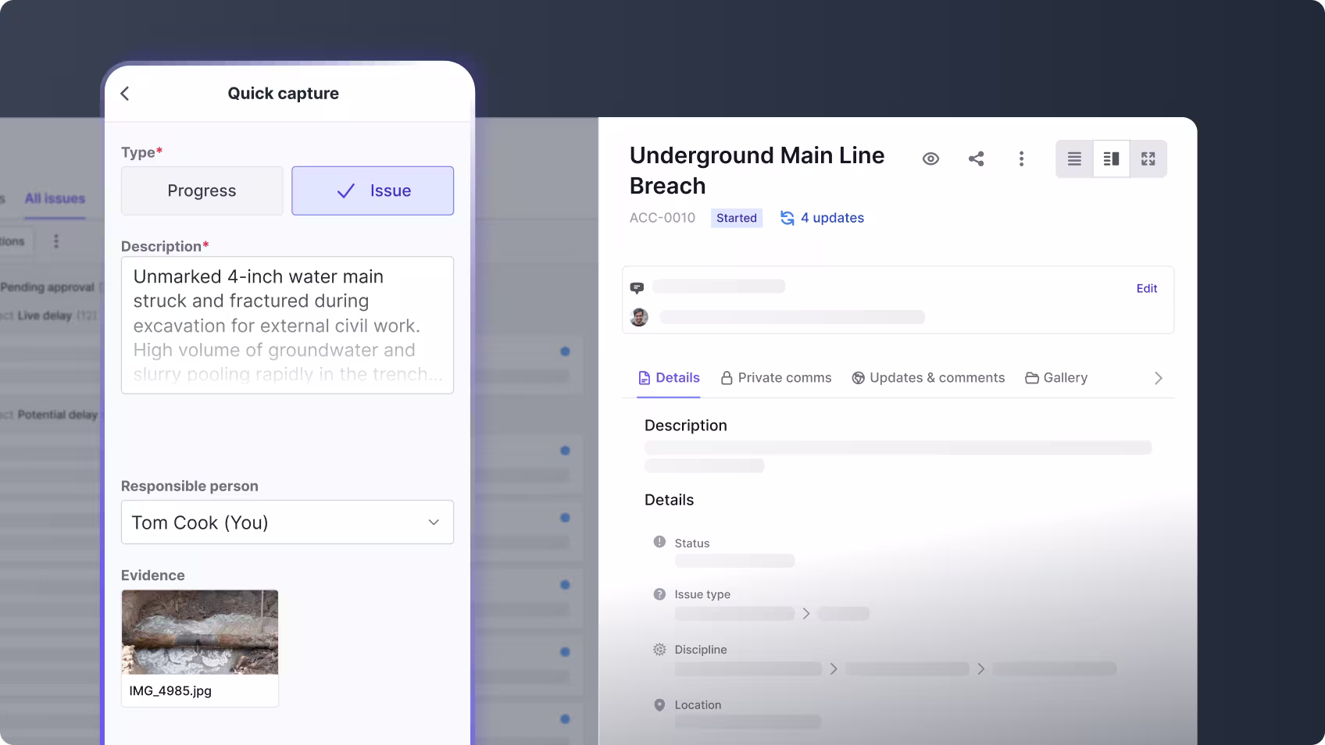The image size is (1325, 745).
Task: Expand the issue panel to fullscreen
Action: (1148, 159)
